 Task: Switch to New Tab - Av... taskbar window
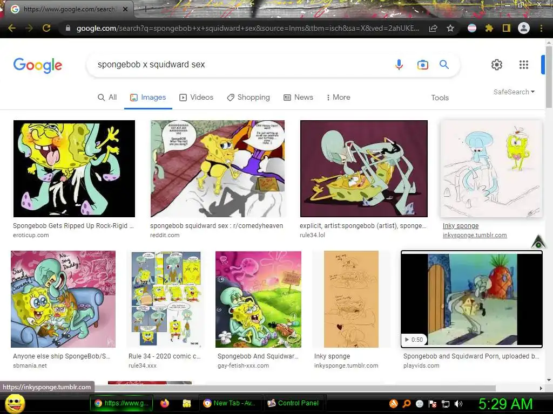pos(230,403)
